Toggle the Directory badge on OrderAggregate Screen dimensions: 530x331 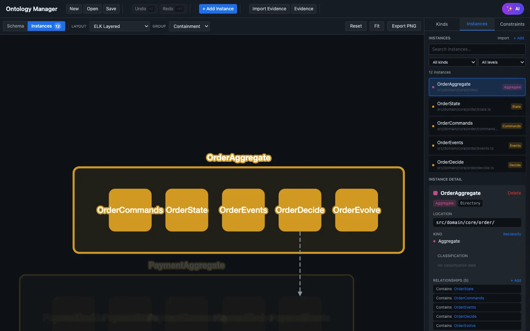pos(470,203)
